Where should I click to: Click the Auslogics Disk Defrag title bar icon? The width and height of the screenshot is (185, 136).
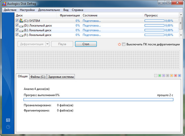[x=4, y=4]
